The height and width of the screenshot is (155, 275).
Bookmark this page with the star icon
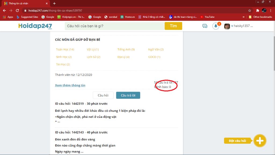pyautogui.click(x=249, y=10)
